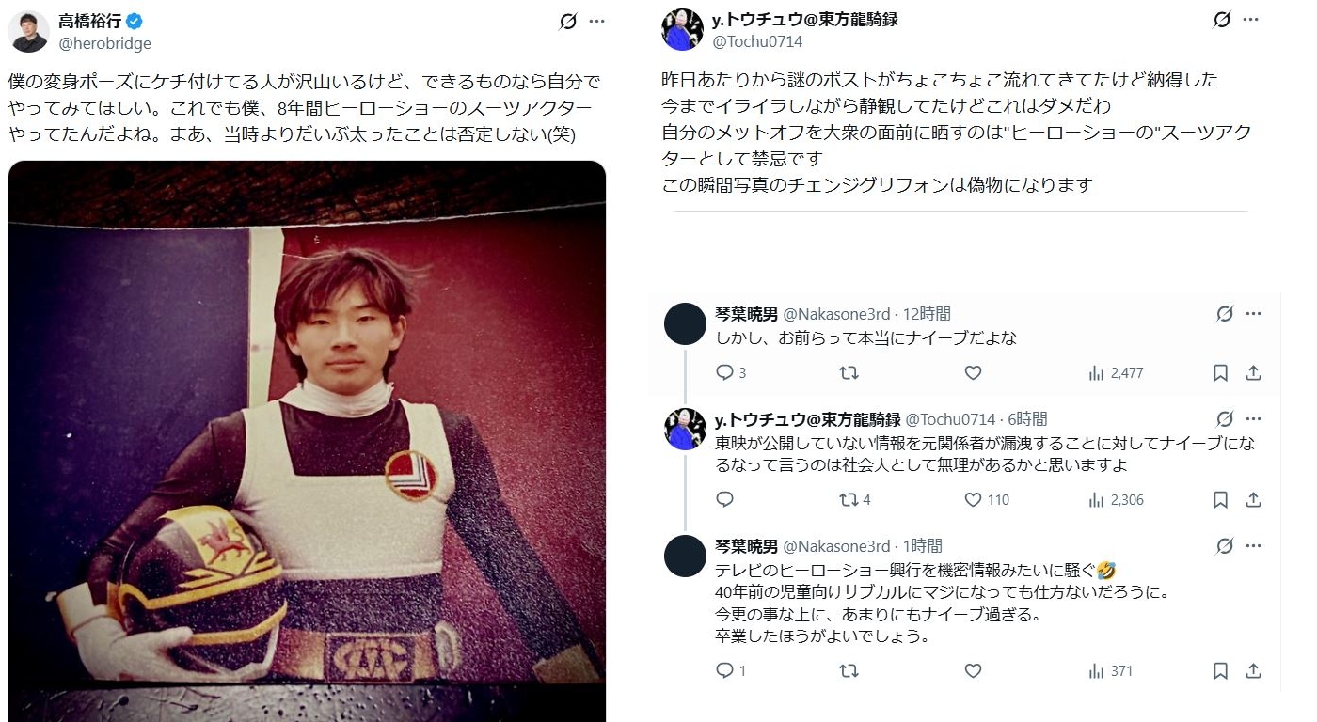The height and width of the screenshot is (722, 1317).
Task: Open more menu on 6時間 reply
Action: (x=1253, y=419)
